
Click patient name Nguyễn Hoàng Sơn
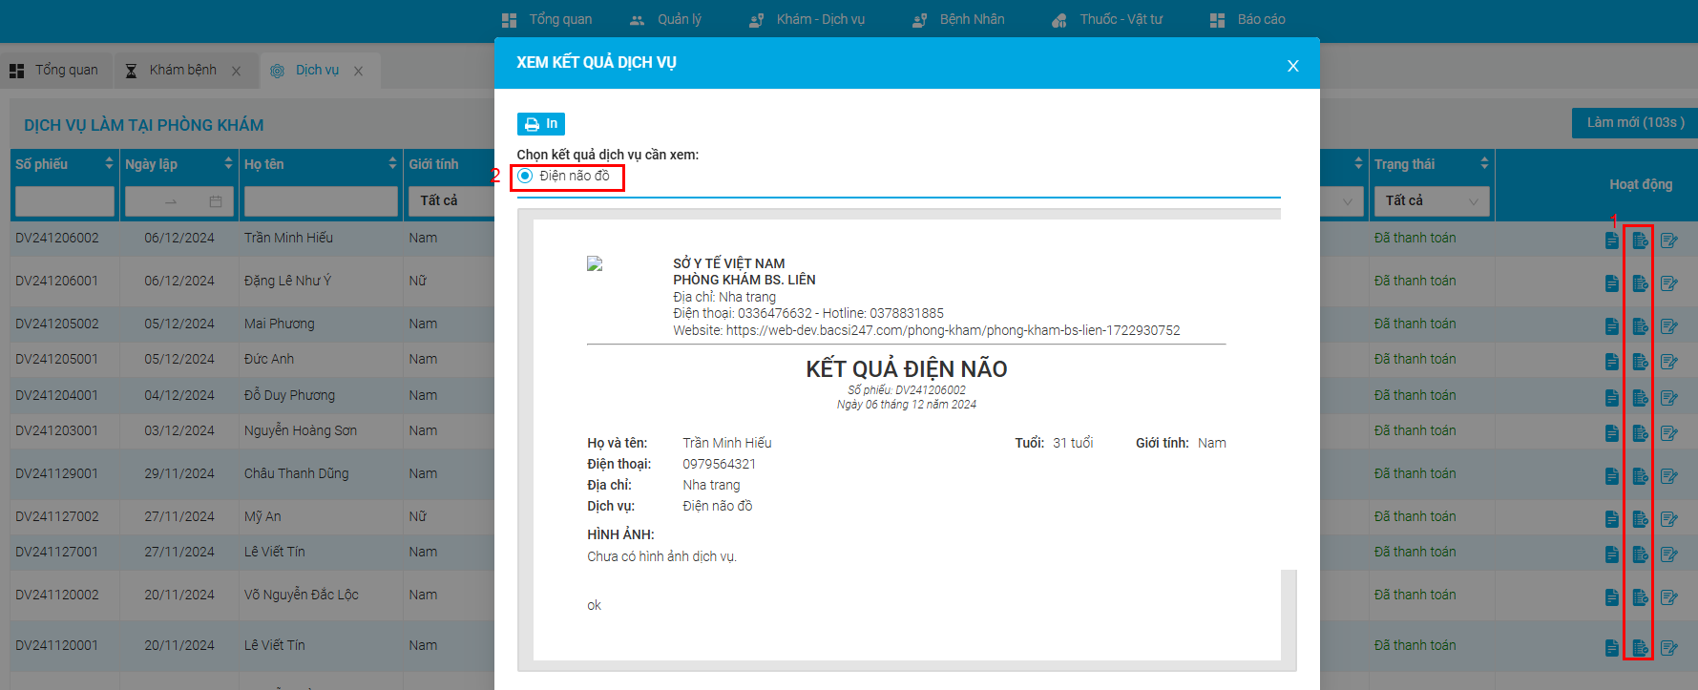pos(301,430)
